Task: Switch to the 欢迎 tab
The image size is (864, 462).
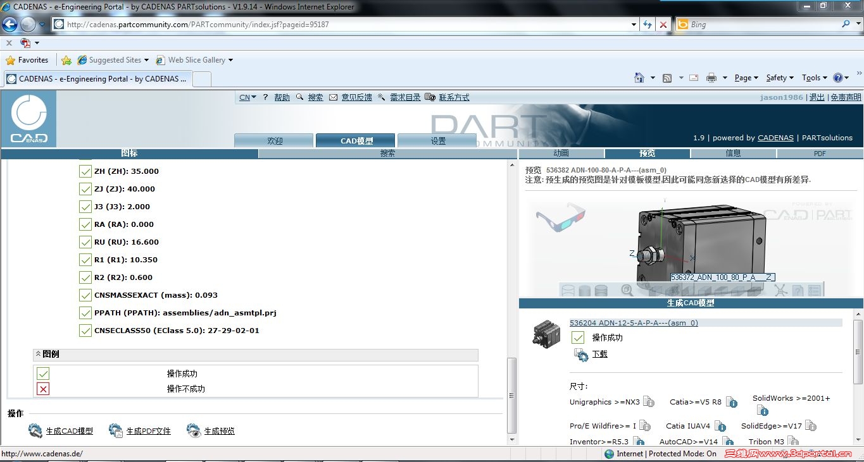Action: click(274, 141)
